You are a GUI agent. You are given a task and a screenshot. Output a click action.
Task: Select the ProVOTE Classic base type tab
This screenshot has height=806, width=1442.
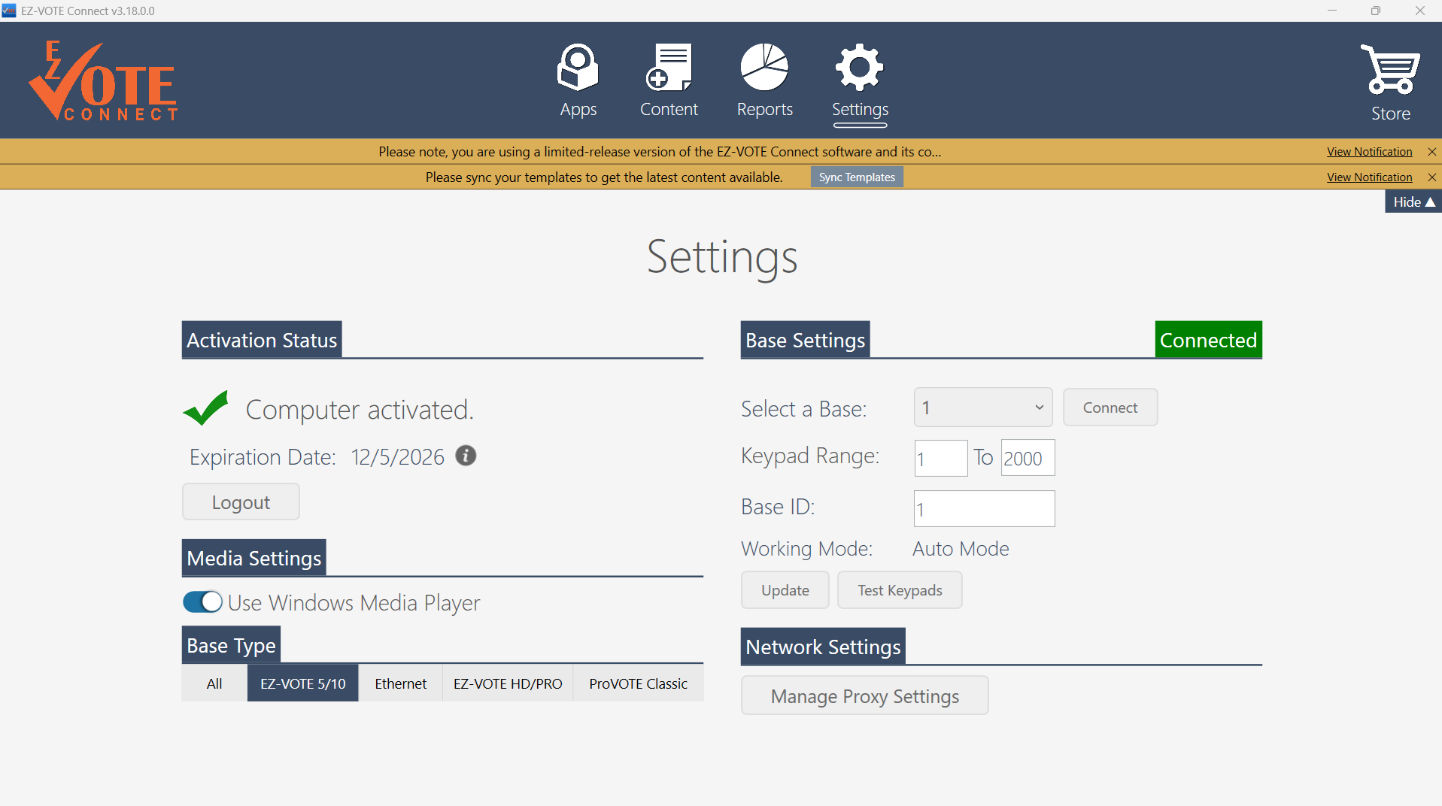[x=638, y=683]
